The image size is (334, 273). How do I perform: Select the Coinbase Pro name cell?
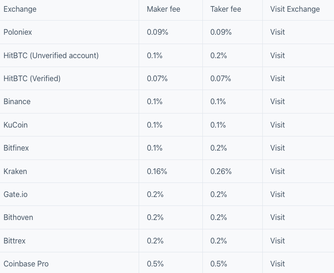click(x=26, y=264)
